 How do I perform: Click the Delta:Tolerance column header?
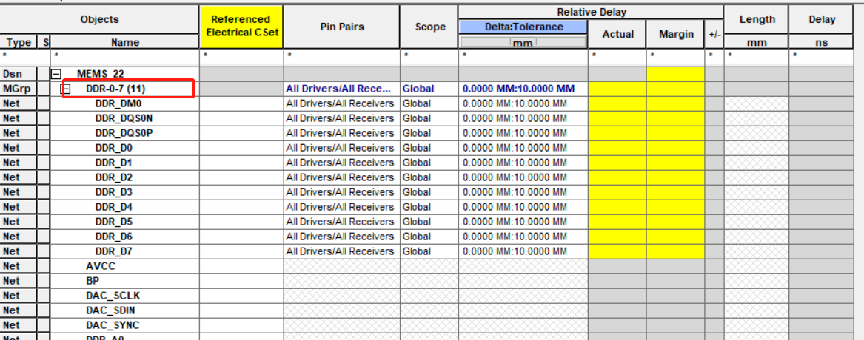(523, 27)
